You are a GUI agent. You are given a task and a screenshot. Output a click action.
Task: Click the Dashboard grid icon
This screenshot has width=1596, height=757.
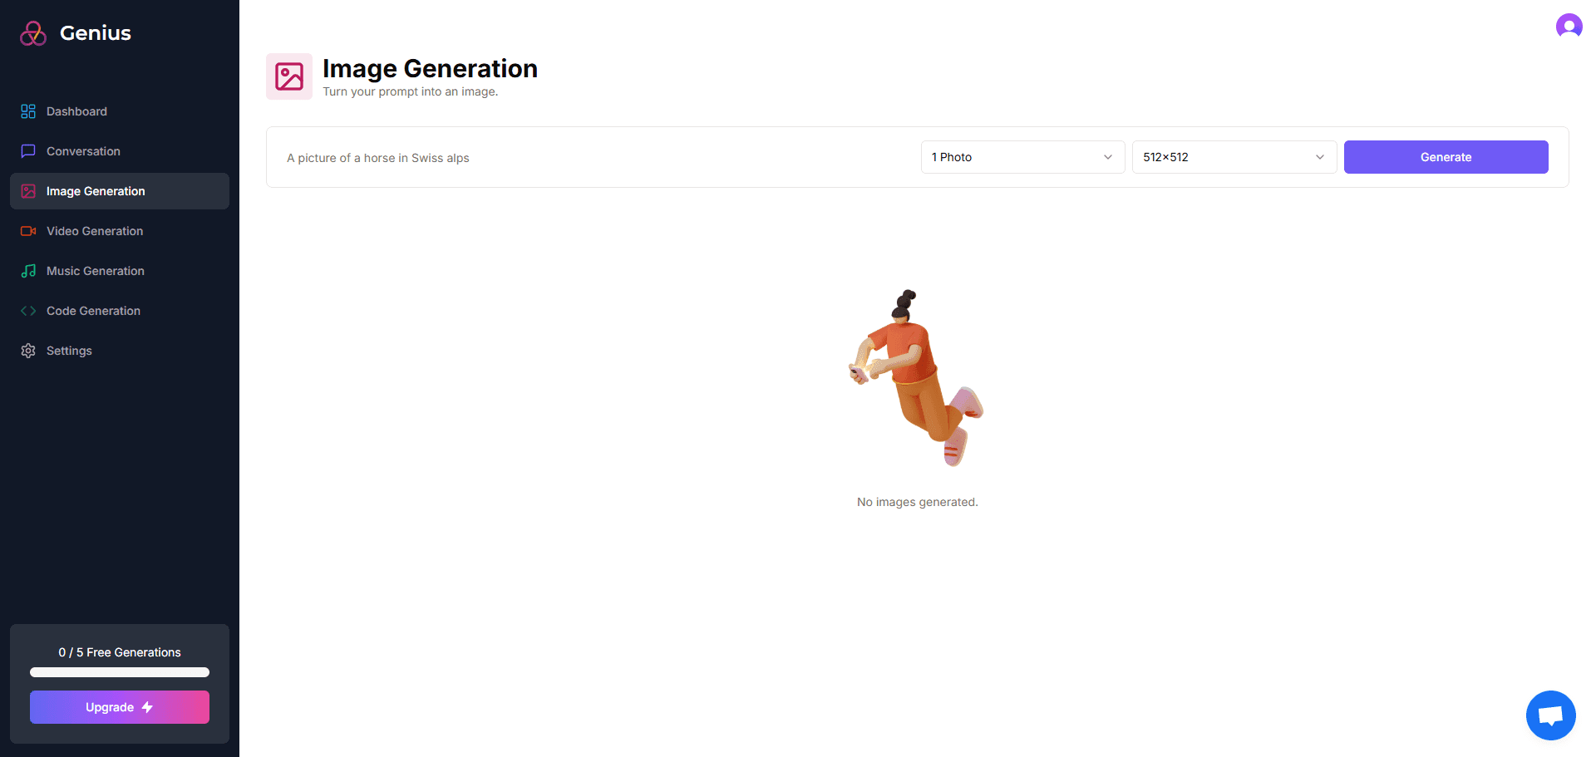point(28,111)
